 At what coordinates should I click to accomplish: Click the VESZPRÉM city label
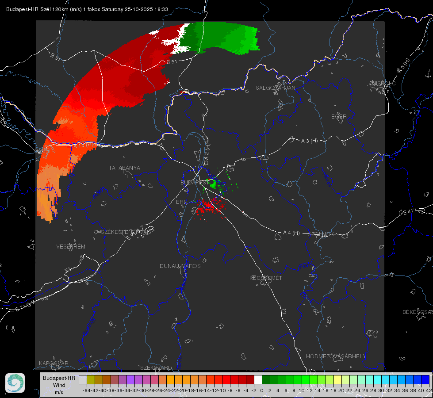(71, 246)
